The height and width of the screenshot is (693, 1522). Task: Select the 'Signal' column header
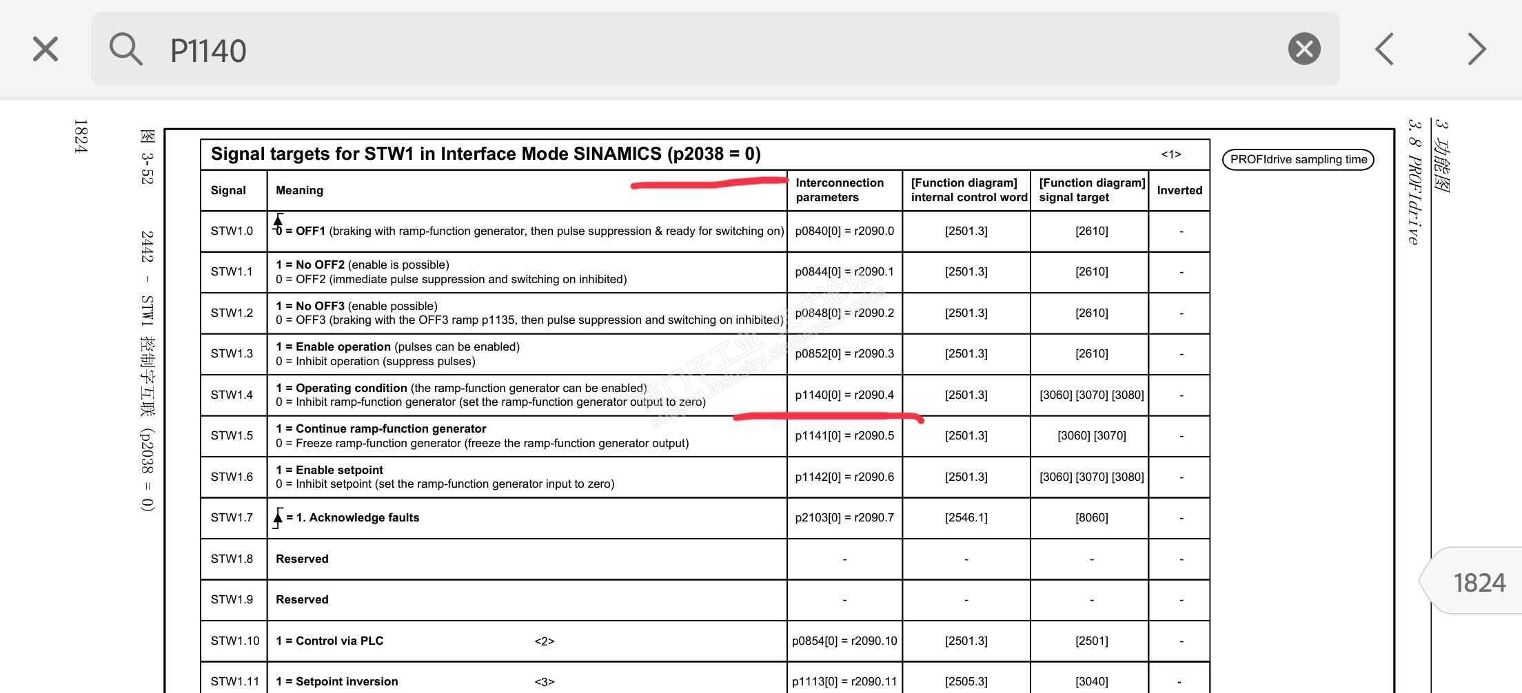pos(228,190)
